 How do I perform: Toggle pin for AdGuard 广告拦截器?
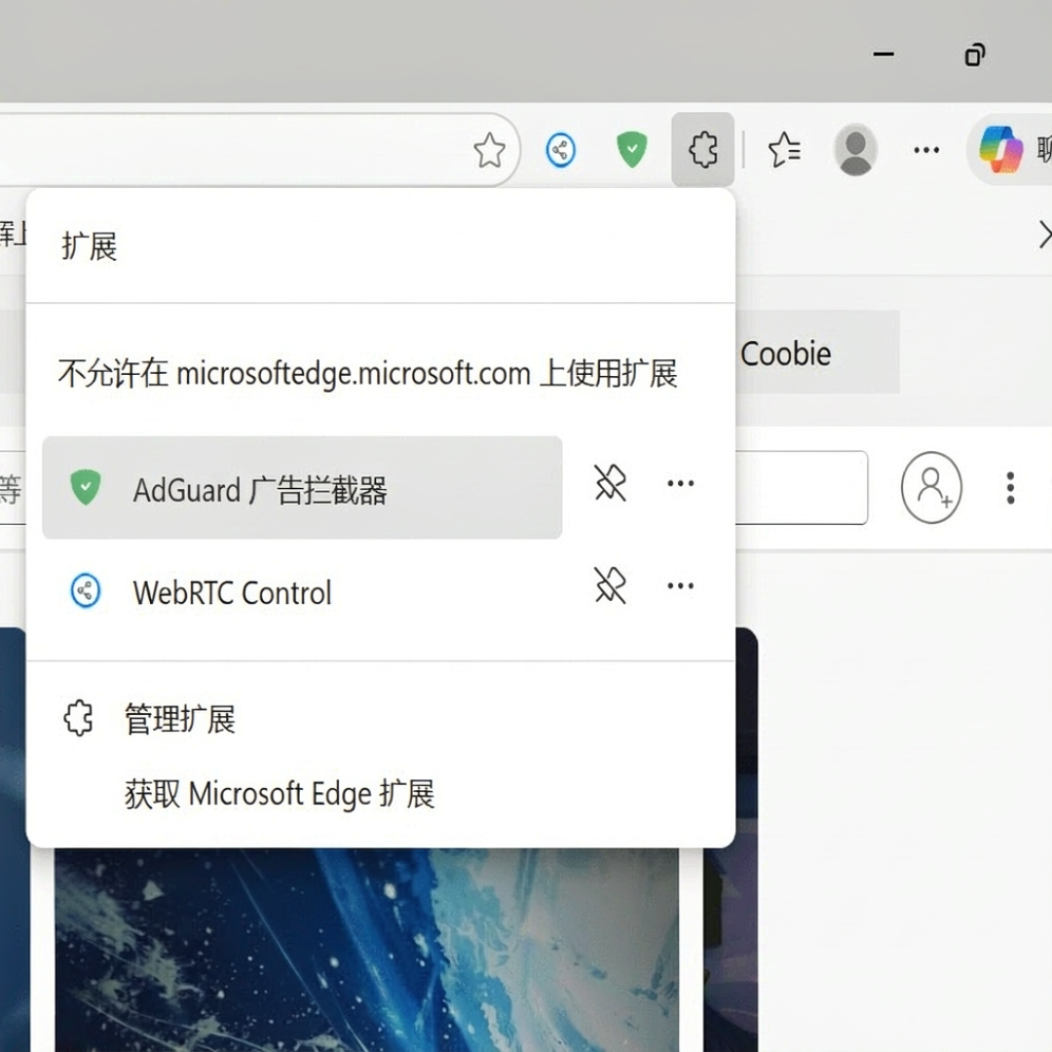[610, 483]
